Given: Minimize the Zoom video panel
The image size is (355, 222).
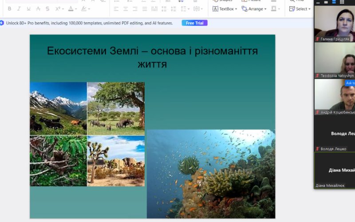Looking at the screenshot, I should pos(318,3).
